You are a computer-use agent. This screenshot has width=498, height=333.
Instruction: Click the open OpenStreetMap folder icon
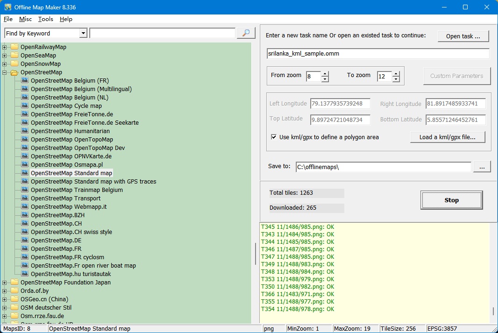(14, 72)
